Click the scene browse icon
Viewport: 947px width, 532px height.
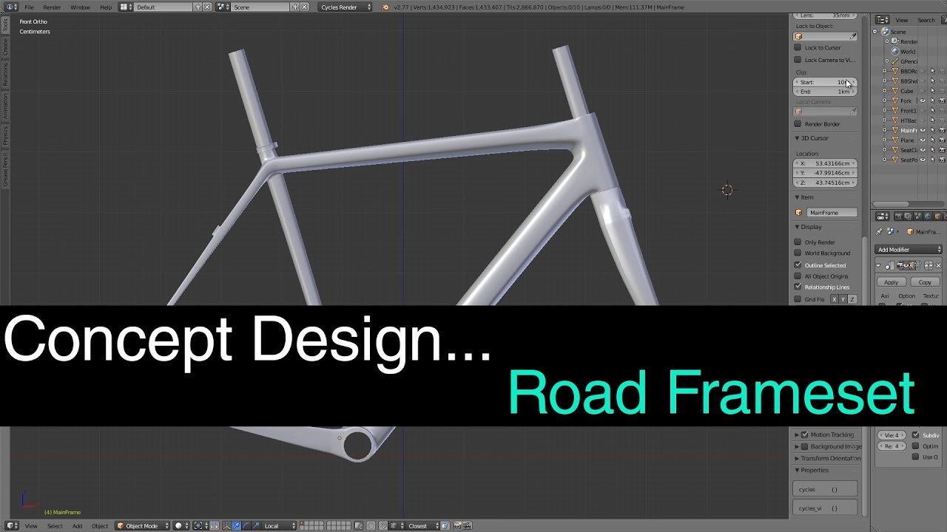[223, 7]
